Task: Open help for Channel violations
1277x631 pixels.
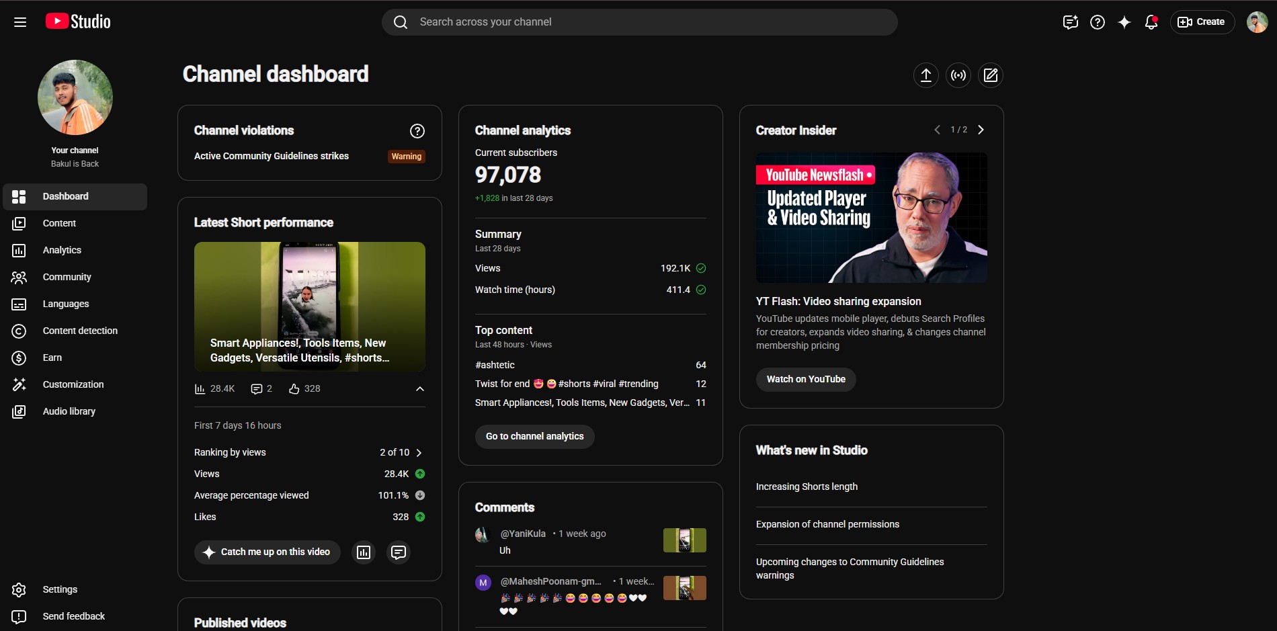Action: click(417, 131)
